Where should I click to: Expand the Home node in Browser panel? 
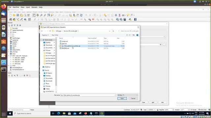pos(9,32)
